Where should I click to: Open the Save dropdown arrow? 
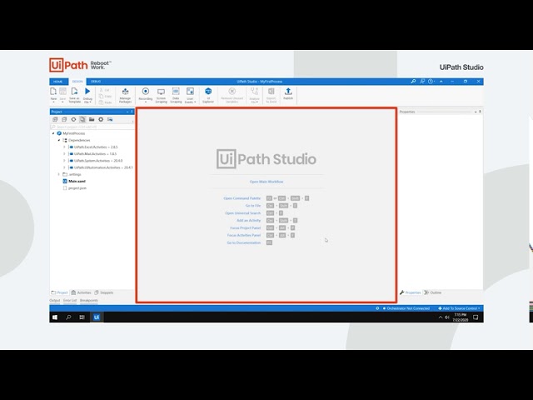(x=62, y=102)
